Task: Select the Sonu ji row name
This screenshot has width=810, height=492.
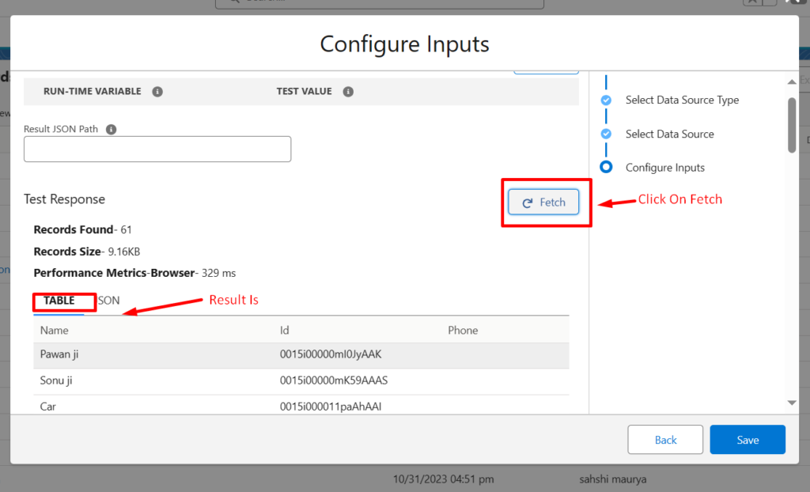Action: (56, 380)
